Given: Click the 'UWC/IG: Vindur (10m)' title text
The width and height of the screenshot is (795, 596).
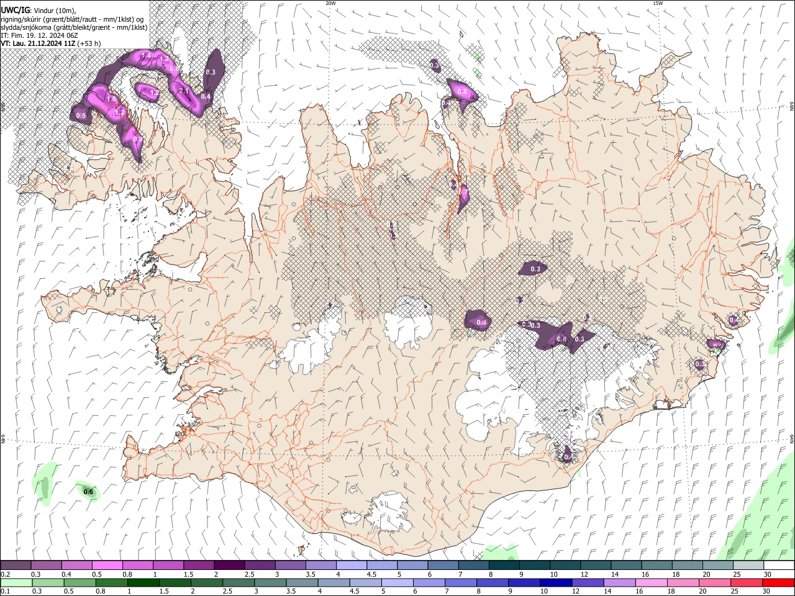Looking at the screenshot, I should pyautogui.click(x=39, y=10).
